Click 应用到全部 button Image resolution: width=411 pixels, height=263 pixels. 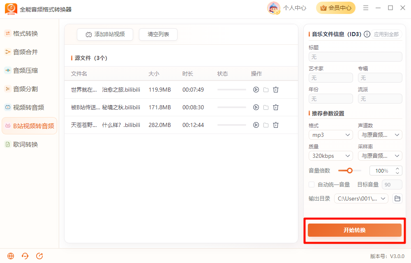click(x=386, y=34)
